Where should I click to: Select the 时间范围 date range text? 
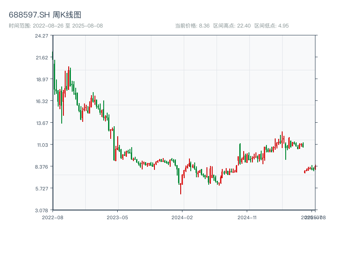tap(56, 26)
